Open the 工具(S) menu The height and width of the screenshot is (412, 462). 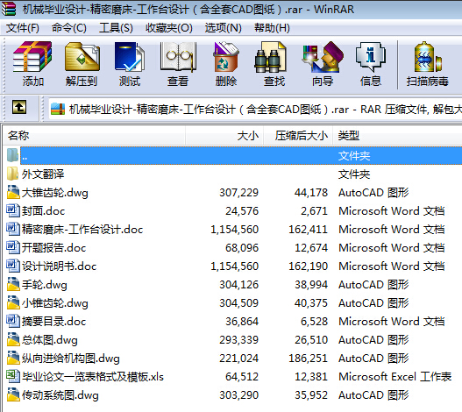click(116, 28)
